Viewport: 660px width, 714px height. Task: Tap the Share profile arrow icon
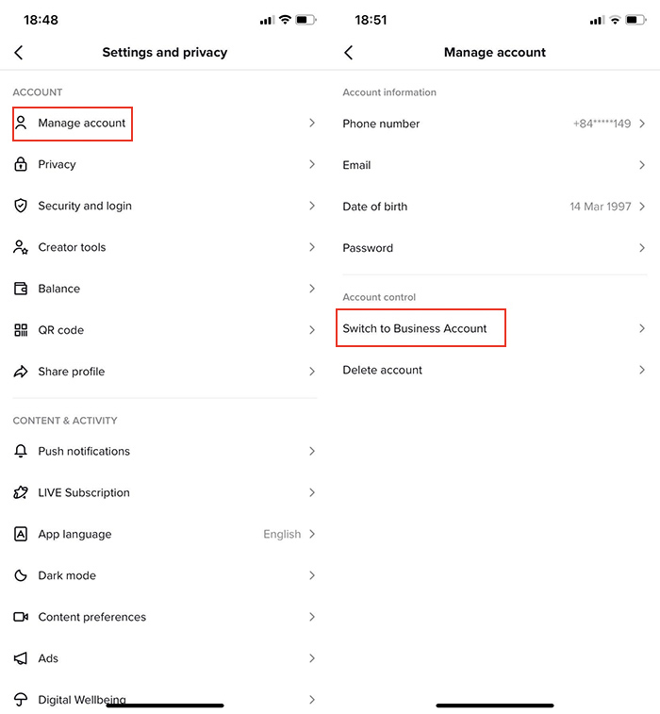[21, 371]
